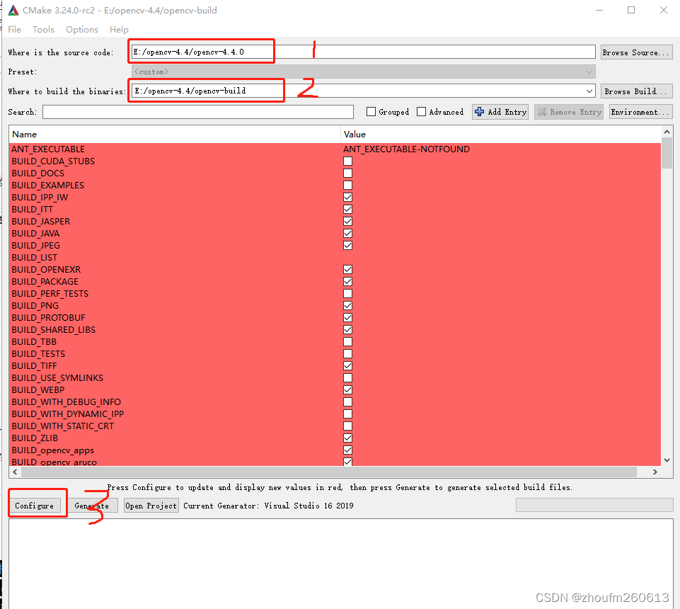The width and height of the screenshot is (680, 609).
Task: Click the source code path field
Action: click(364, 52)
